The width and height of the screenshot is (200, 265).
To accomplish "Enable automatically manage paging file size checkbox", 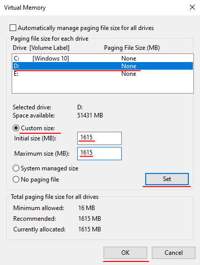I will (13, 28).
